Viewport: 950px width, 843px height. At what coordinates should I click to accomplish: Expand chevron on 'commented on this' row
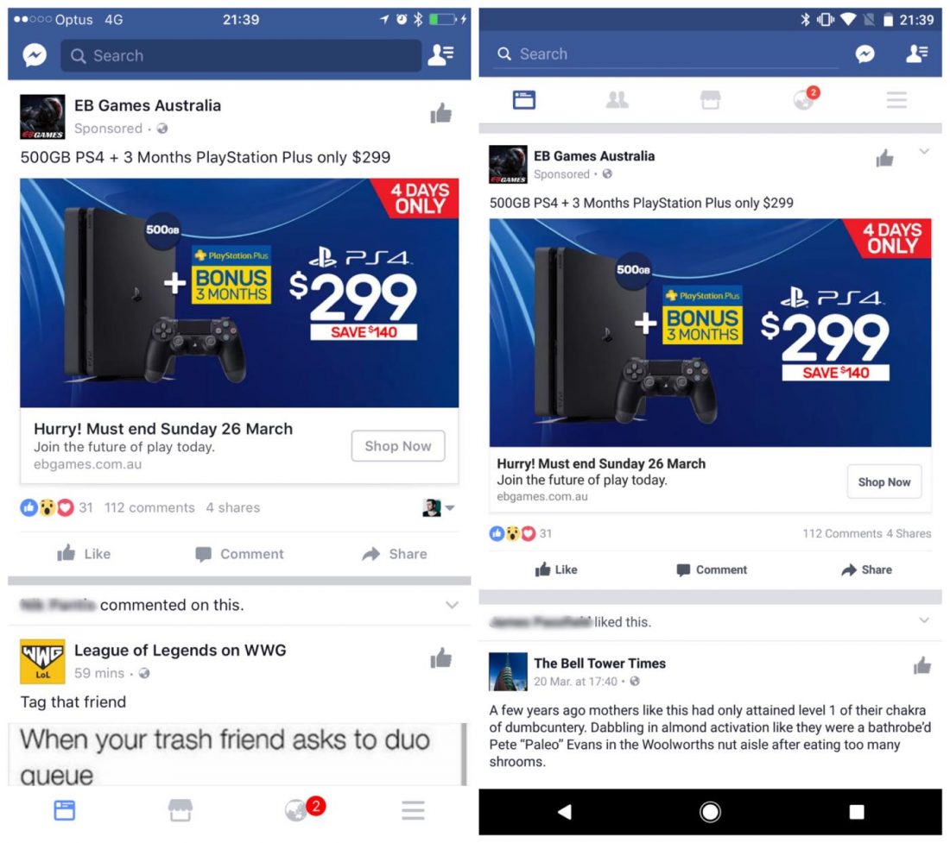coord(452,605)
